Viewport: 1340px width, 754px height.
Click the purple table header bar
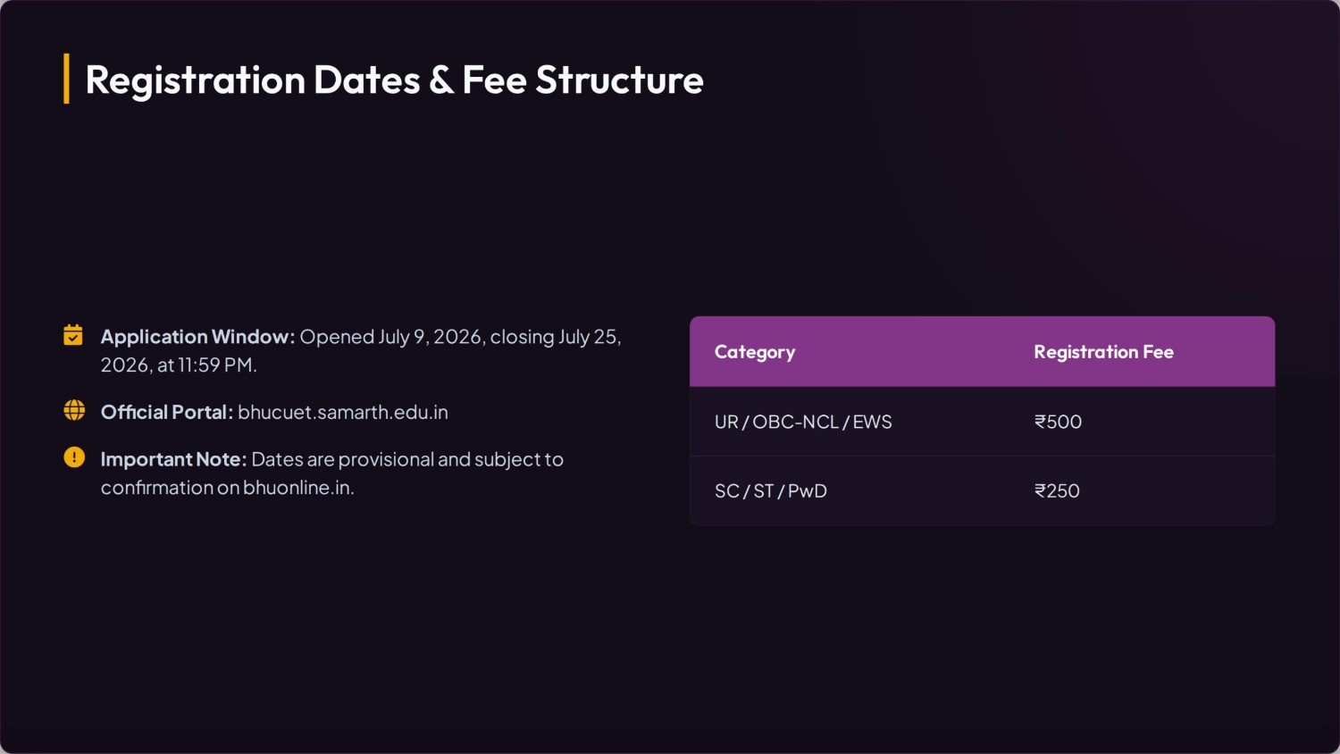pyautogui.click(x=982, y=351)
